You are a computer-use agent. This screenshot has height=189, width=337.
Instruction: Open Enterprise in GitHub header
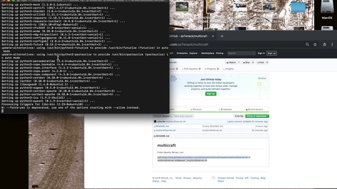tap(182, 53)
